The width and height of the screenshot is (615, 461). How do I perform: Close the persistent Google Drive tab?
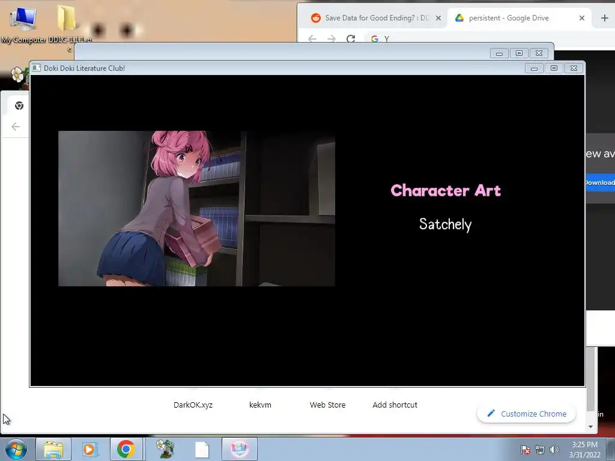(x=582, y=18)
